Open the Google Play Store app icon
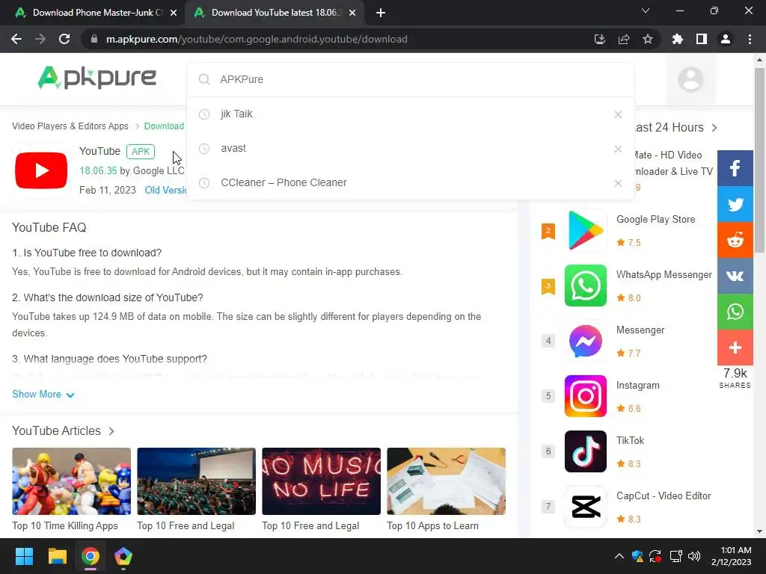 (x=585, y=230)
